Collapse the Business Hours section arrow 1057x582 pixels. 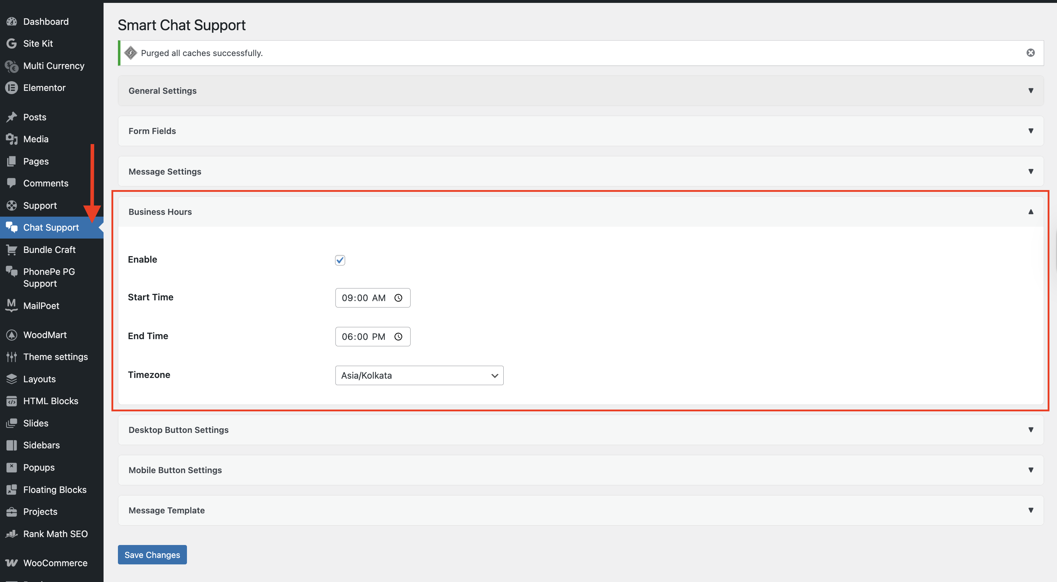[1030, 212]
